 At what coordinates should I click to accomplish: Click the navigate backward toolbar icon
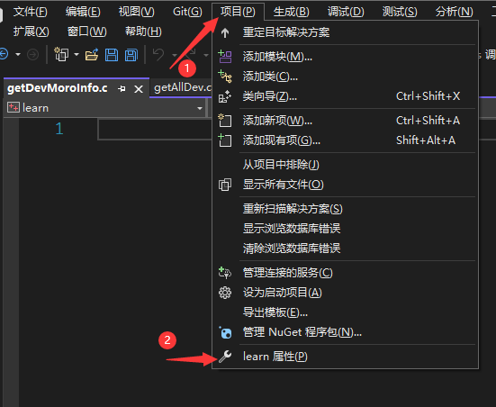pyautogui.click(x=4, y=54)
